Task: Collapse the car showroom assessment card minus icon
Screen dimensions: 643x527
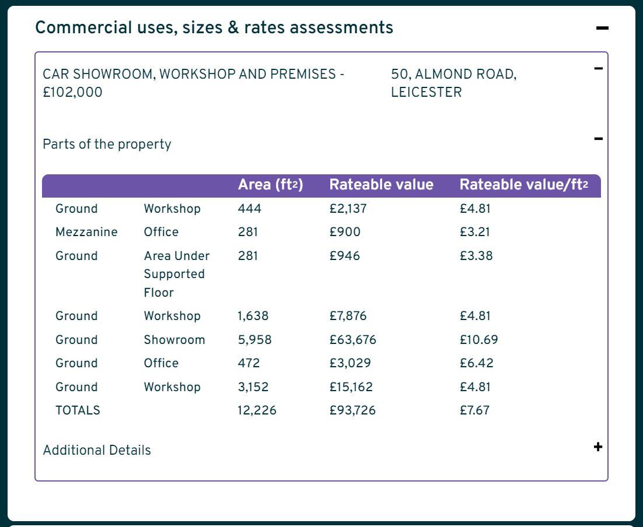Action: tap(598, 69)
